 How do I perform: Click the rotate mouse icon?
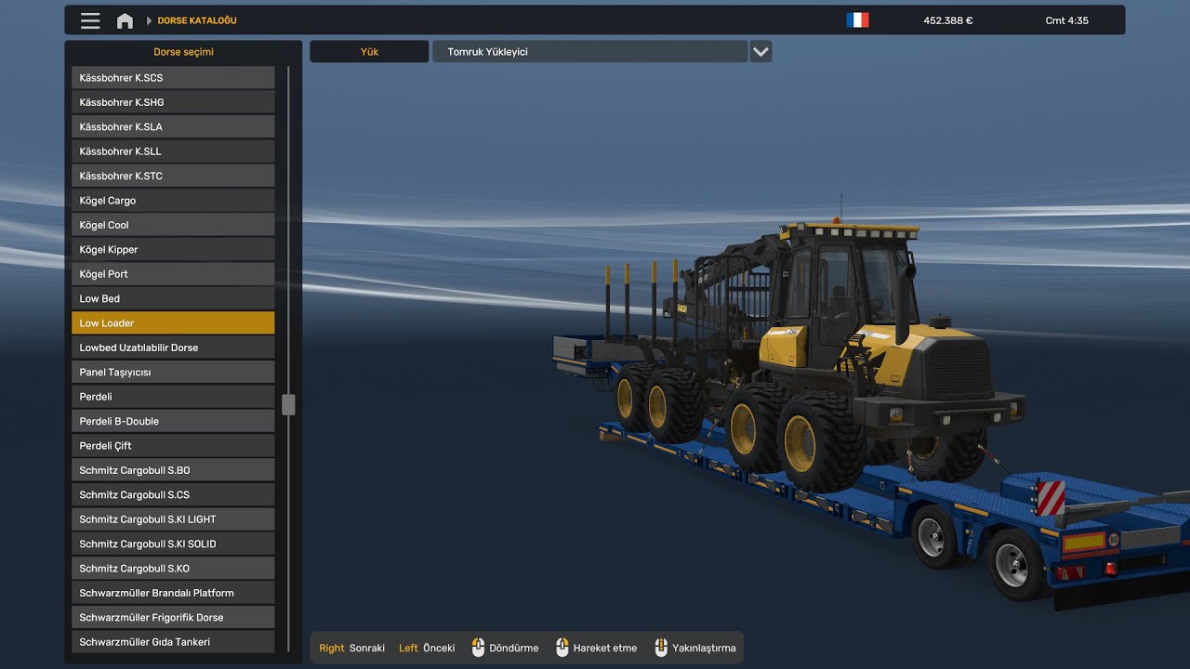point(478,648)
